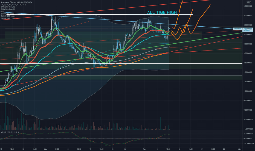Screen dimensions: 255x151
Task: Click the −25.00000000 VFI axis label
Action: 248,144
